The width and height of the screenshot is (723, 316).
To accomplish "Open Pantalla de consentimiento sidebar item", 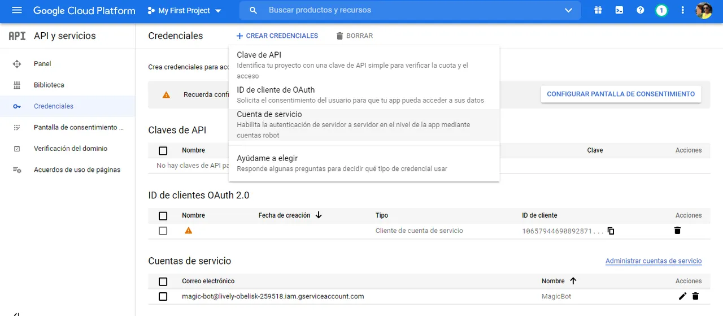I will (x=67, y=128).
